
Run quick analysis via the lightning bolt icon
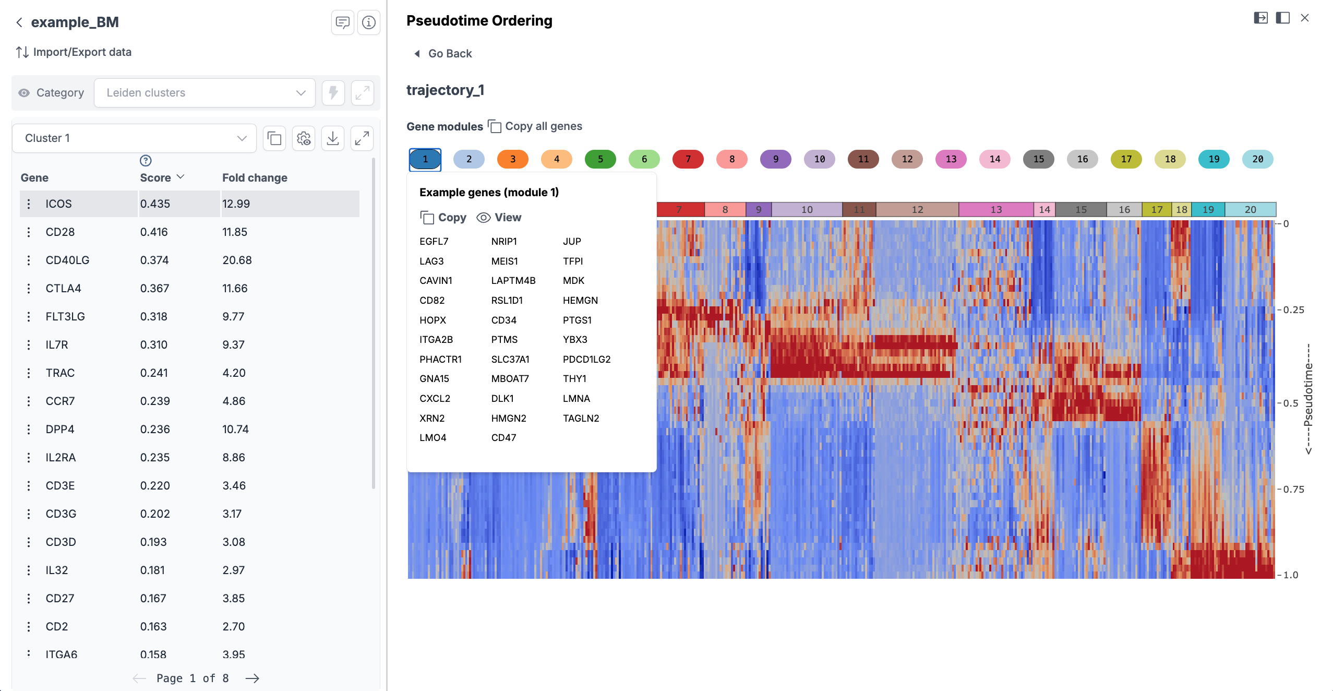(333, 92)
